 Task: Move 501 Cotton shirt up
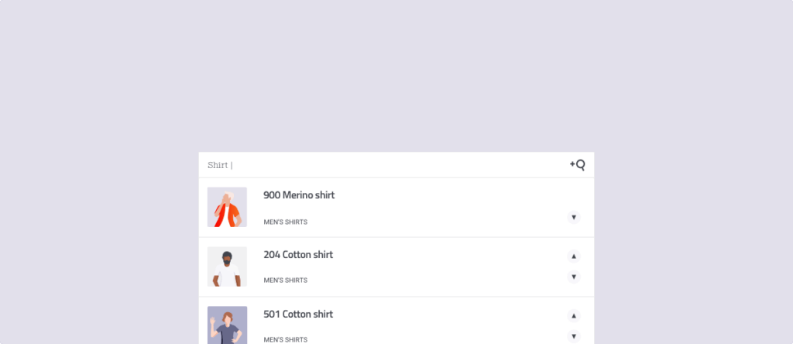pos(574,315)
